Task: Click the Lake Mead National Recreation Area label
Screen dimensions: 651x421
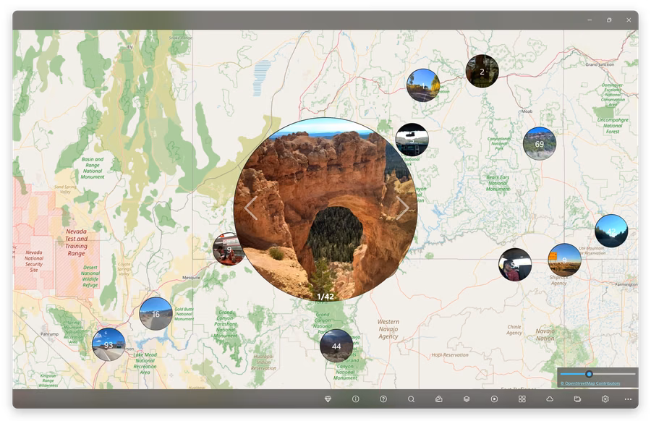Action: 145,364
